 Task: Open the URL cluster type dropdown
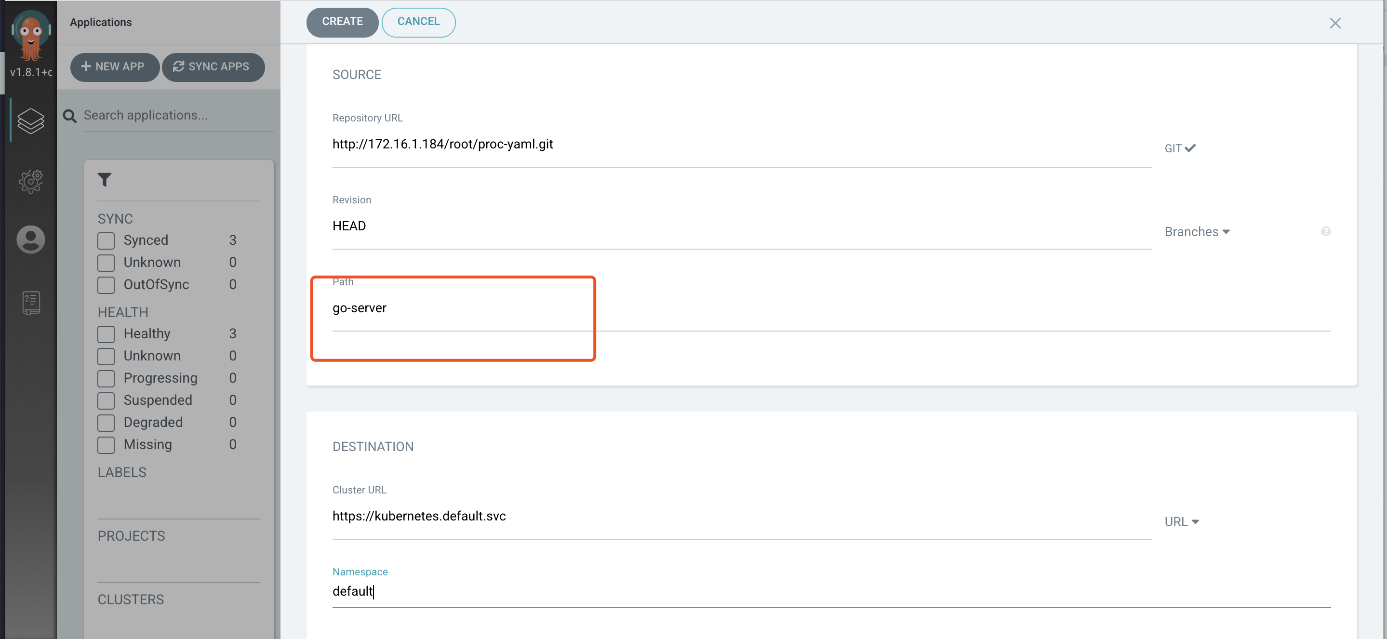click(1181, 522)
